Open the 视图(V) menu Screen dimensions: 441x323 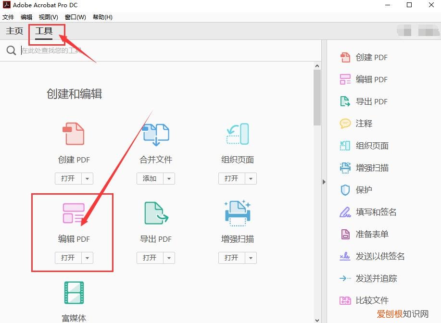tap(49, 17)
